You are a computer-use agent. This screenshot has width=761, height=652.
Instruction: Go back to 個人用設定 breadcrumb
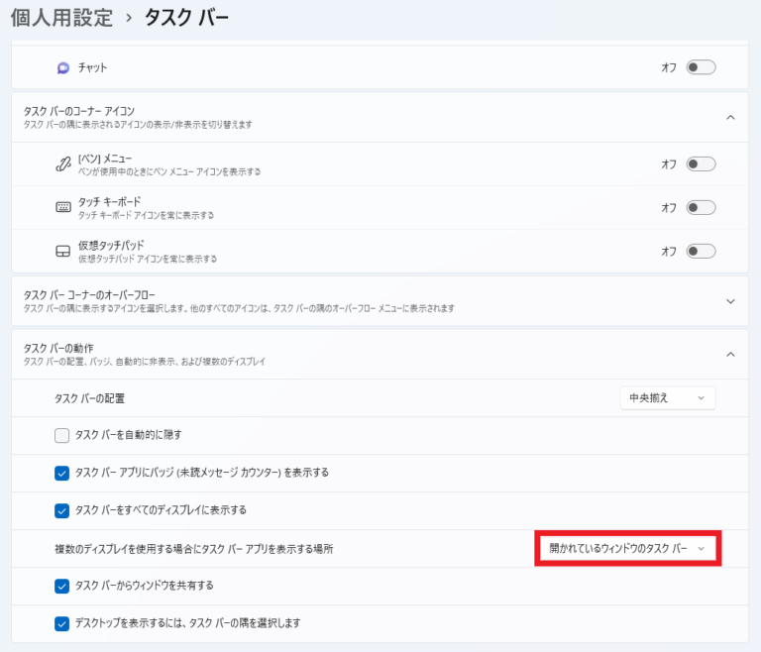(x=59, y=17)
